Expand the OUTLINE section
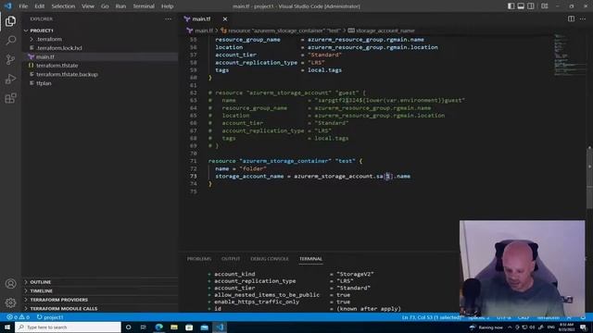Viewport: 593px width, 333px height. pos(99,282)
